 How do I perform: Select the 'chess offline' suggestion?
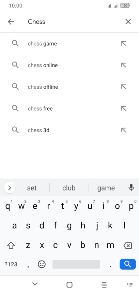[69, 87]
